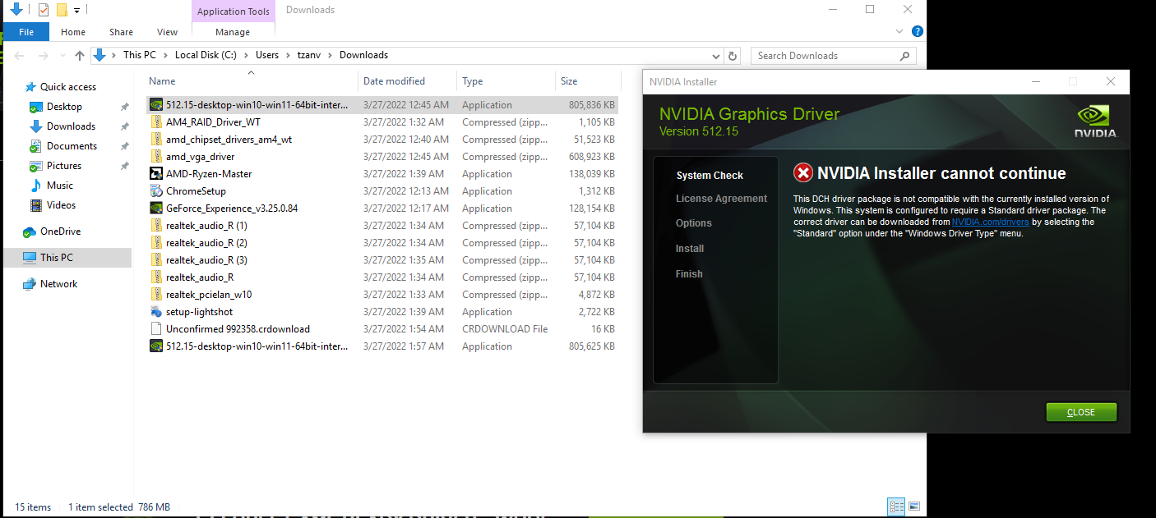Select the setup-lightshot installer icon
This screenshot has width=1156, height=518.
[156, 312]
